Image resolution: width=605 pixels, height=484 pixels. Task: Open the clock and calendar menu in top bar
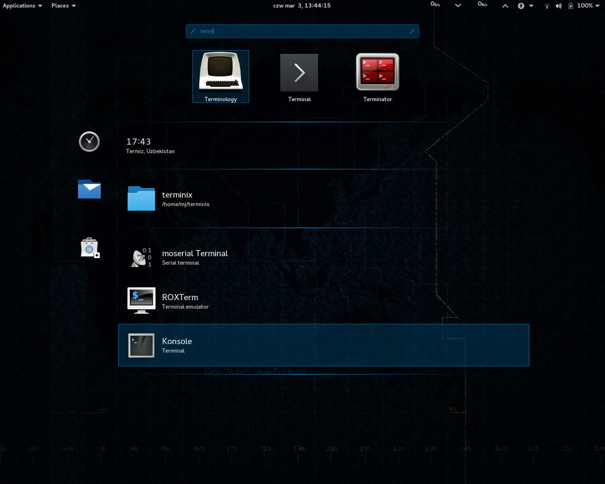302,6
